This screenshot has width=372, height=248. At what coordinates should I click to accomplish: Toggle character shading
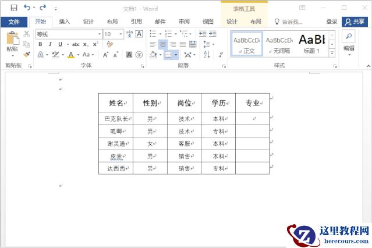(x=129, y=55)
